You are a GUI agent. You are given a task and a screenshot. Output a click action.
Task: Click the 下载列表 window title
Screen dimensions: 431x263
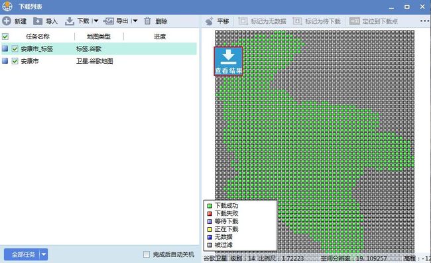(31, 7)
